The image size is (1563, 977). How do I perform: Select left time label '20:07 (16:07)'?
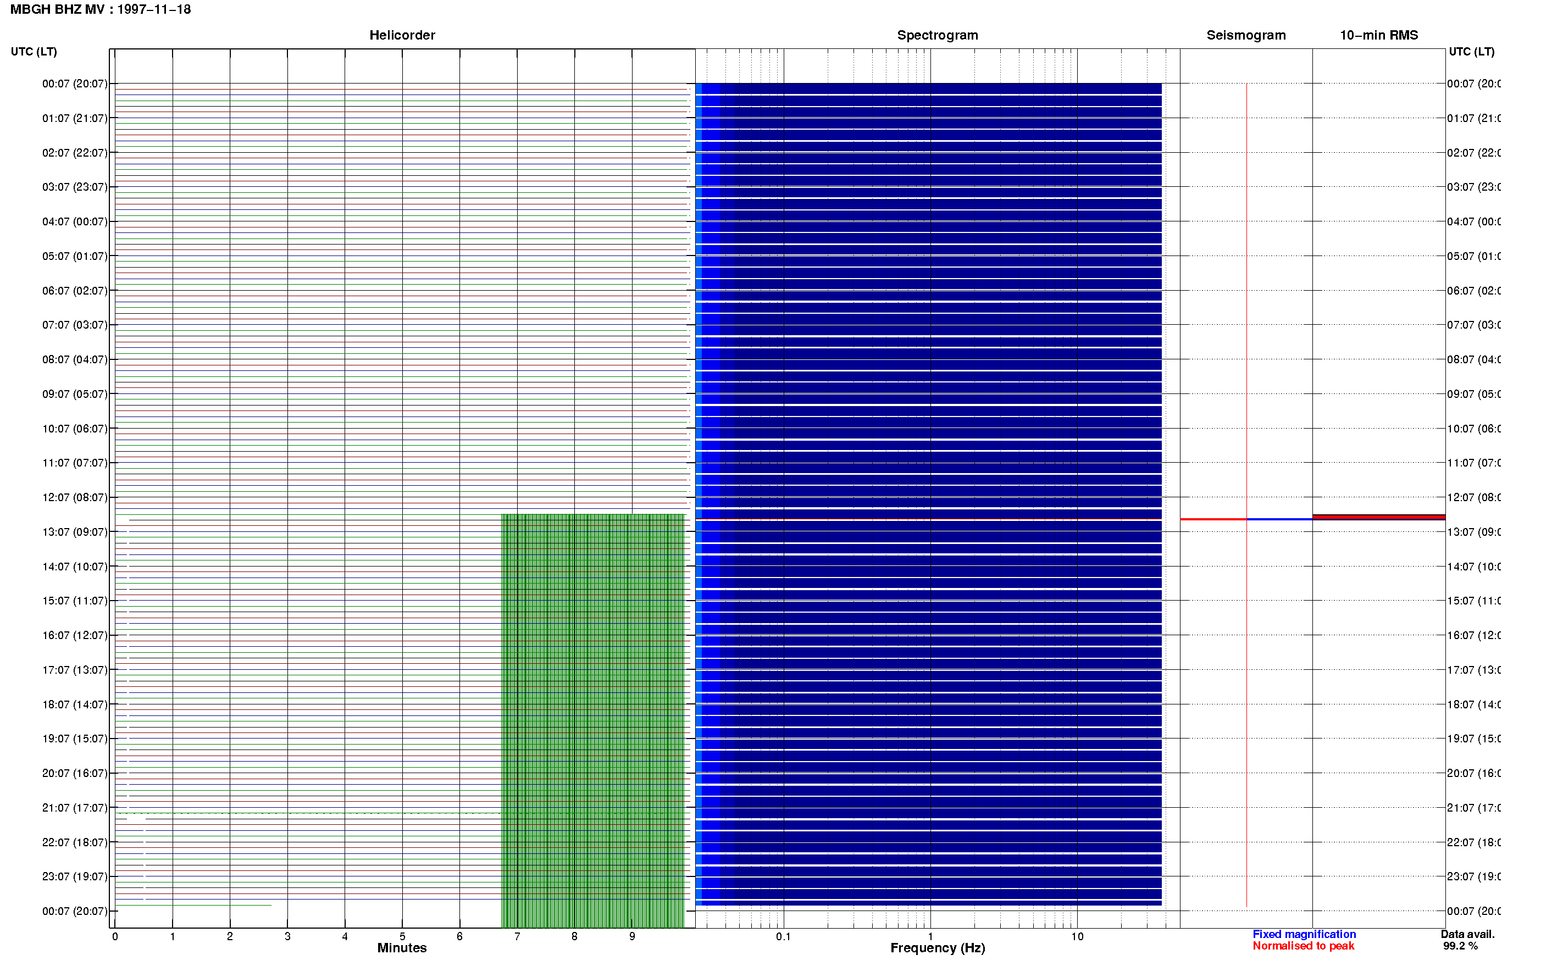tap(75, 774)
